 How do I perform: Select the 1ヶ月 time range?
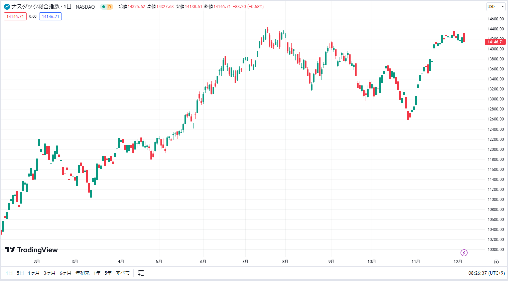click(34, 273)
